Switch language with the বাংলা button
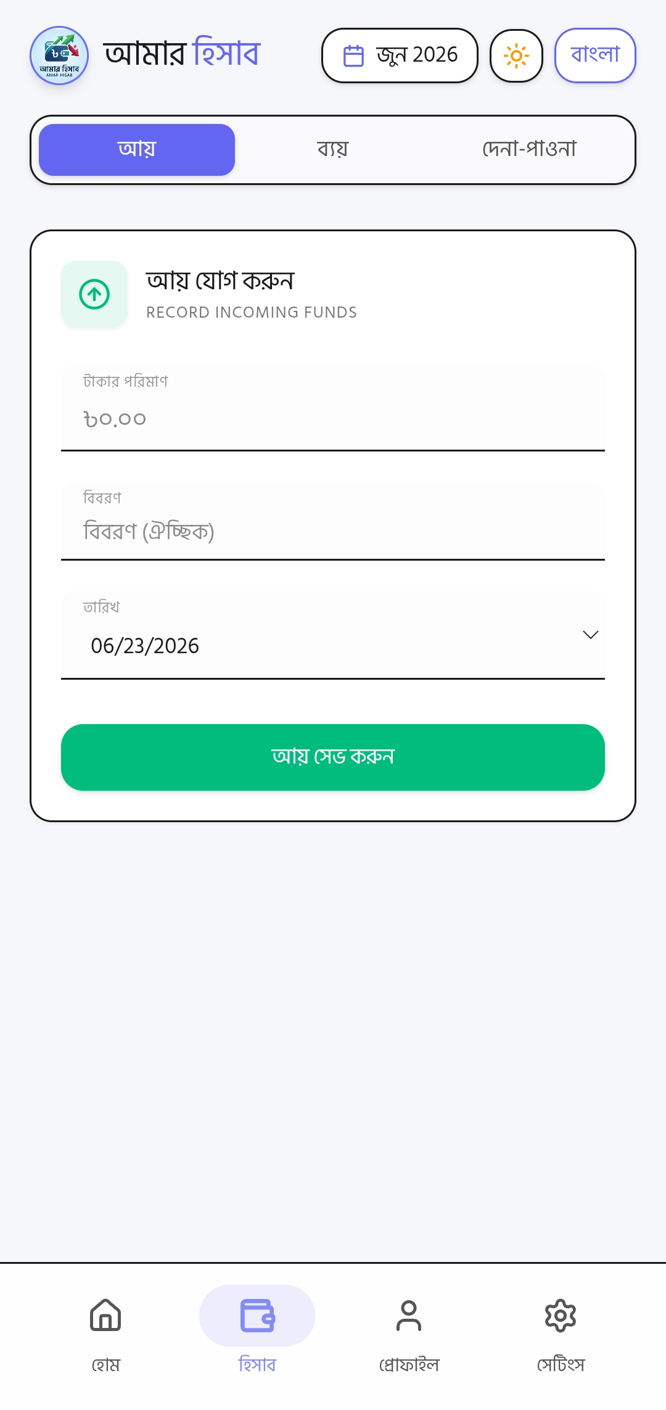666x1410 pixels. click(x=595, y=56)
